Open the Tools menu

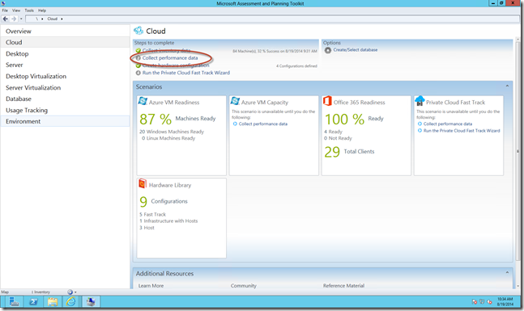29,11
